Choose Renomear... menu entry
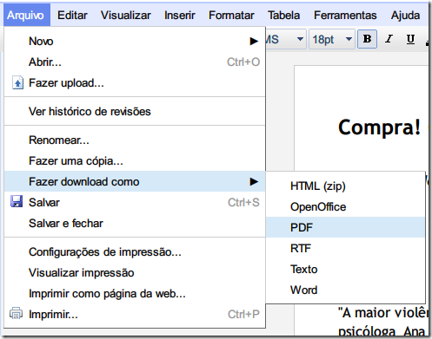Image resolution: width=432 pixels, height=339 pixels. coord(135,140)
